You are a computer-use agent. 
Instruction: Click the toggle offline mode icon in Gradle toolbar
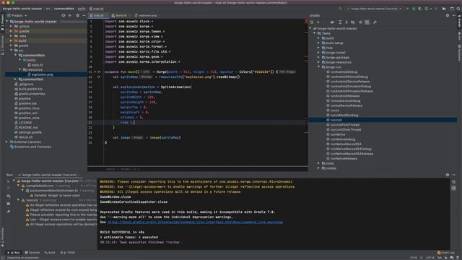(x=360, y=22)
